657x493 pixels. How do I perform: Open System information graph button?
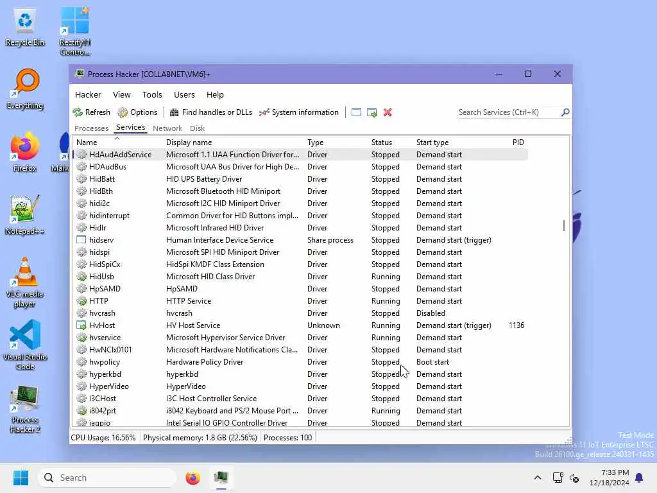point(299,112)
